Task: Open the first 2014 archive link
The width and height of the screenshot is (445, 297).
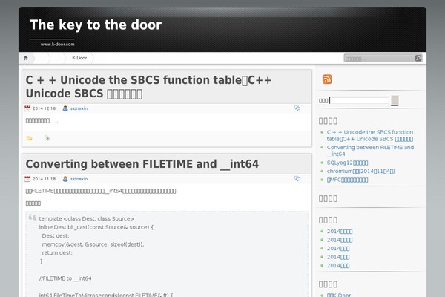Action: click(x=340, y=232)
